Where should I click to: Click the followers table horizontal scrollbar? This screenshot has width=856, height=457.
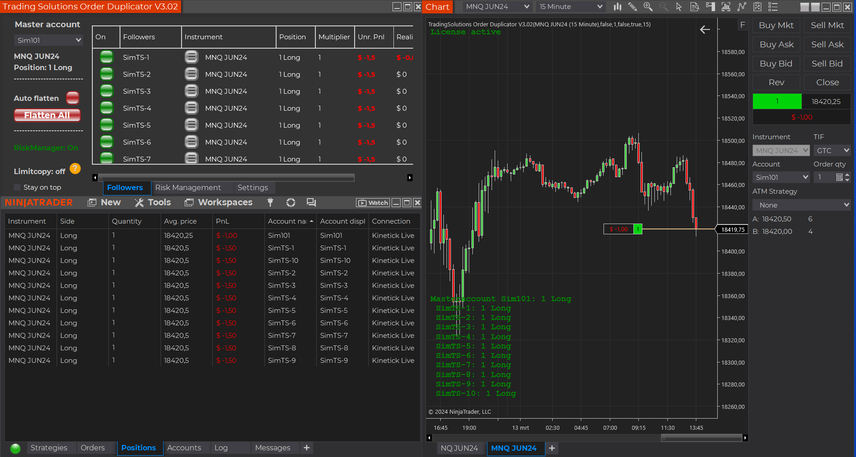point(227,178)
